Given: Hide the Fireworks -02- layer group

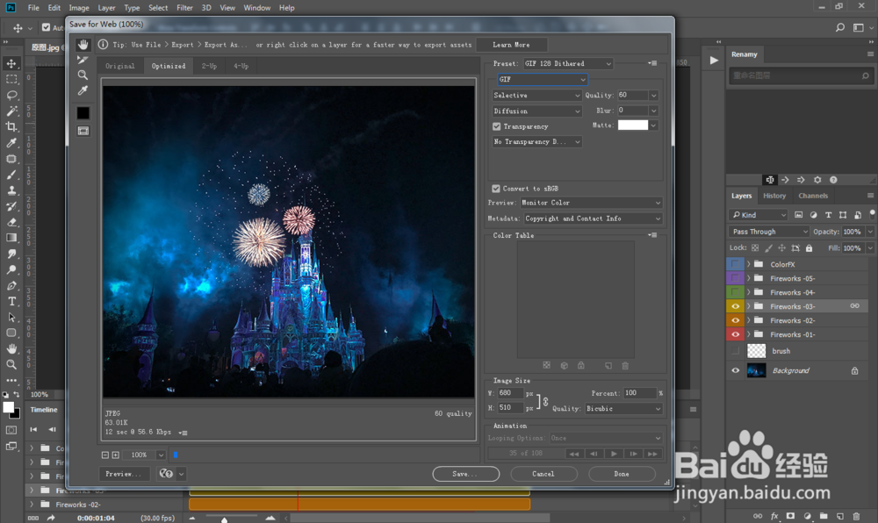Looking at the screenshot, I should pos(735,320).
